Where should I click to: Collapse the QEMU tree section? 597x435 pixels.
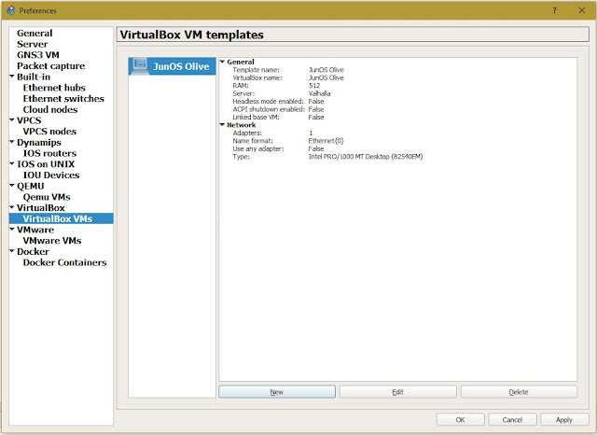[12, 186]
